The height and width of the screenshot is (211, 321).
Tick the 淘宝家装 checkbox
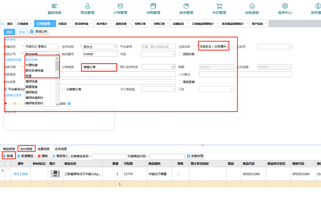tap(180, 82)
